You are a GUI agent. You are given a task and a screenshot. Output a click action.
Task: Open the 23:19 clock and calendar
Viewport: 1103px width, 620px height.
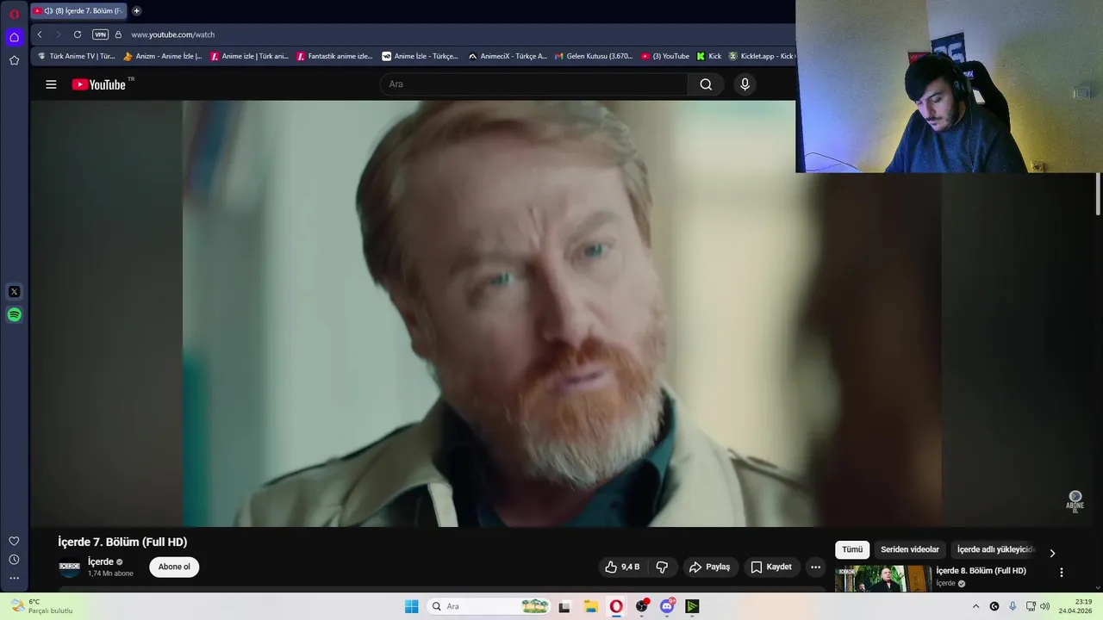point(1076,606)
